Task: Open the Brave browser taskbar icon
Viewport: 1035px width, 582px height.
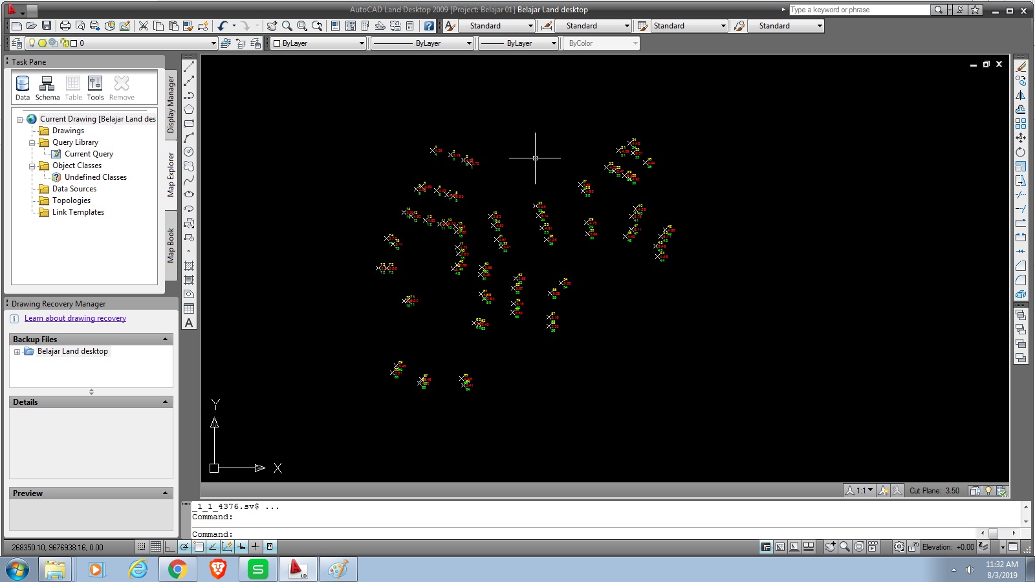Action: point(218,569)
